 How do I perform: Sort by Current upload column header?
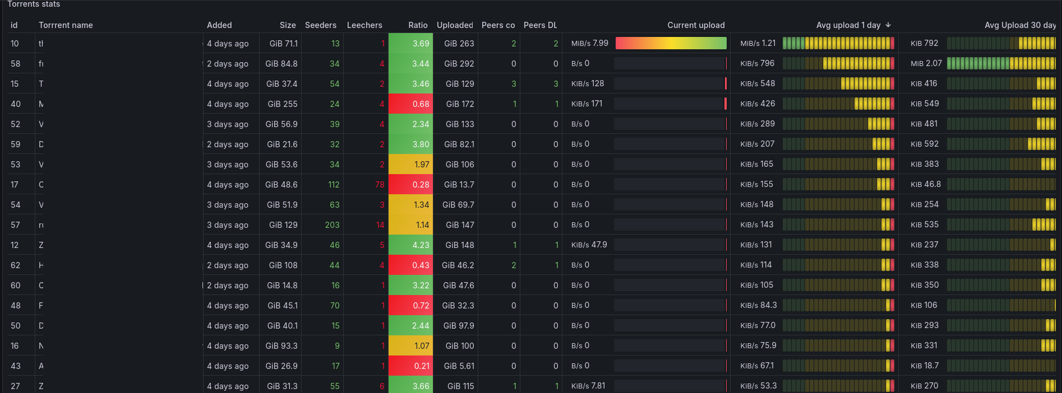[x=696, y=25]
